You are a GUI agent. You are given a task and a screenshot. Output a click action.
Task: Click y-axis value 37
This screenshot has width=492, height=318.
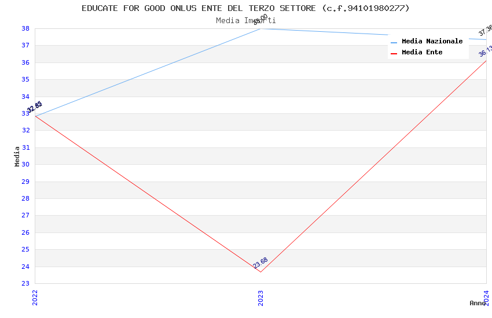[x=25, y=46]
